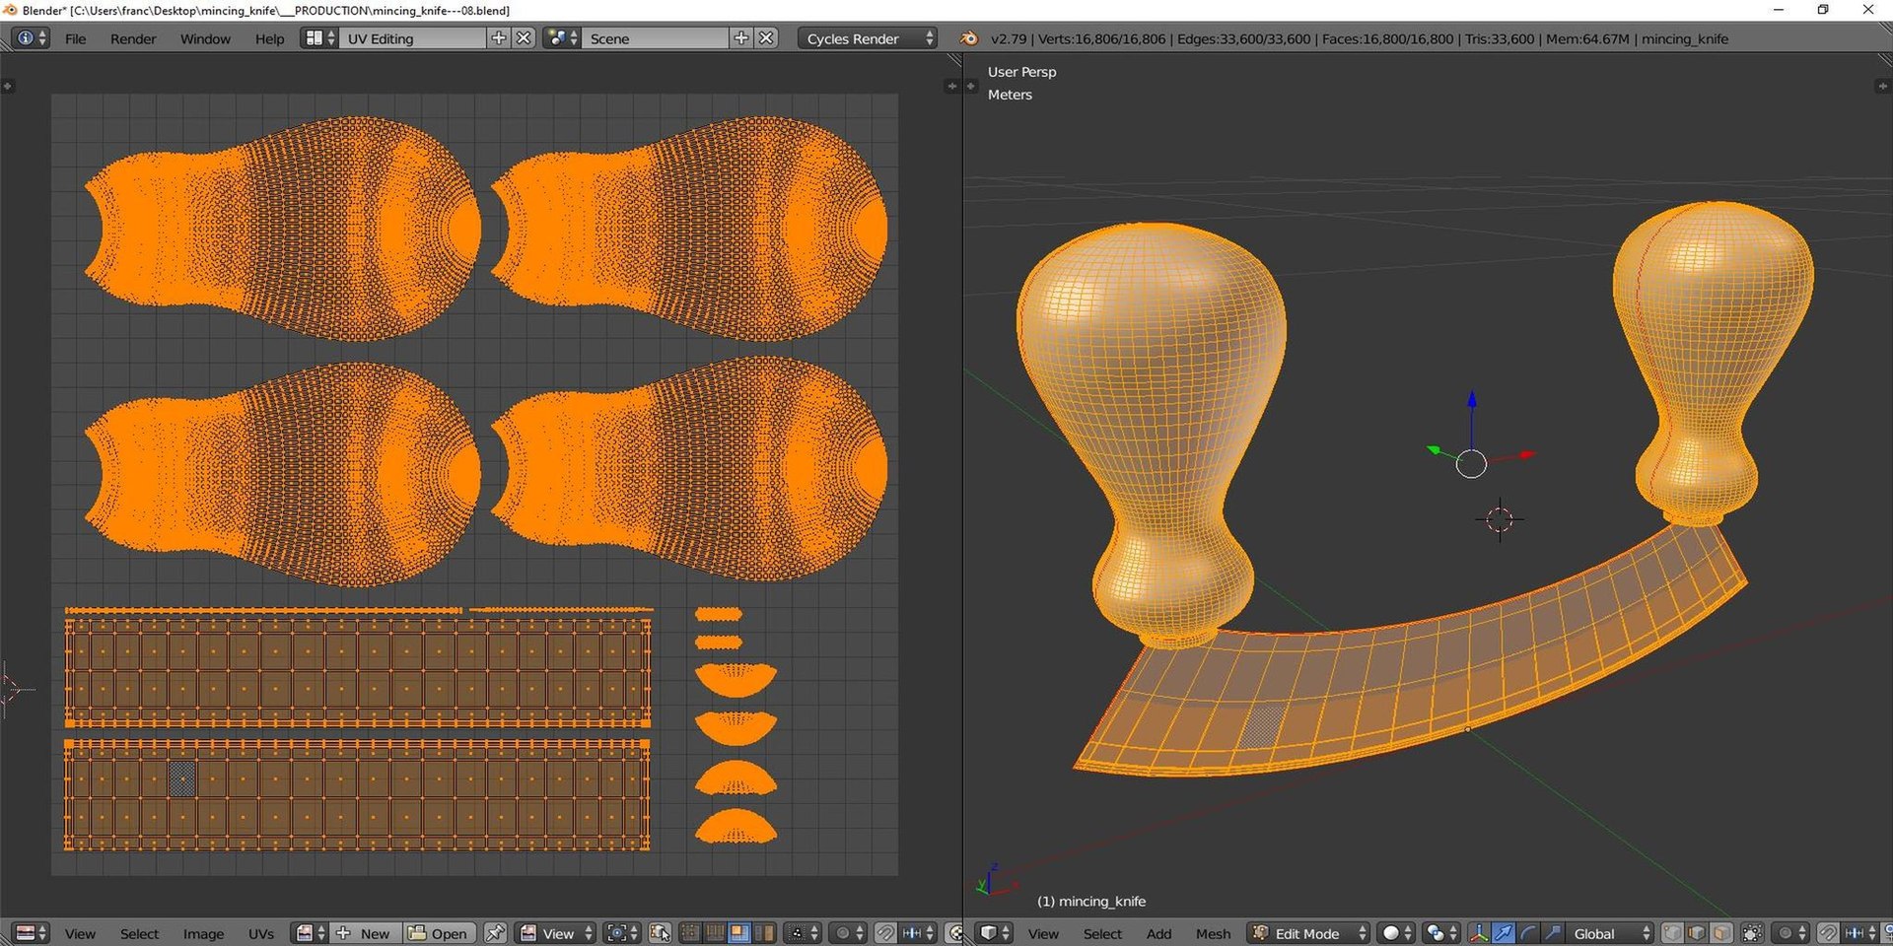Open the viewport shading dropdown
This screenshot has height=946, width=1893.
click(1397, 933)
